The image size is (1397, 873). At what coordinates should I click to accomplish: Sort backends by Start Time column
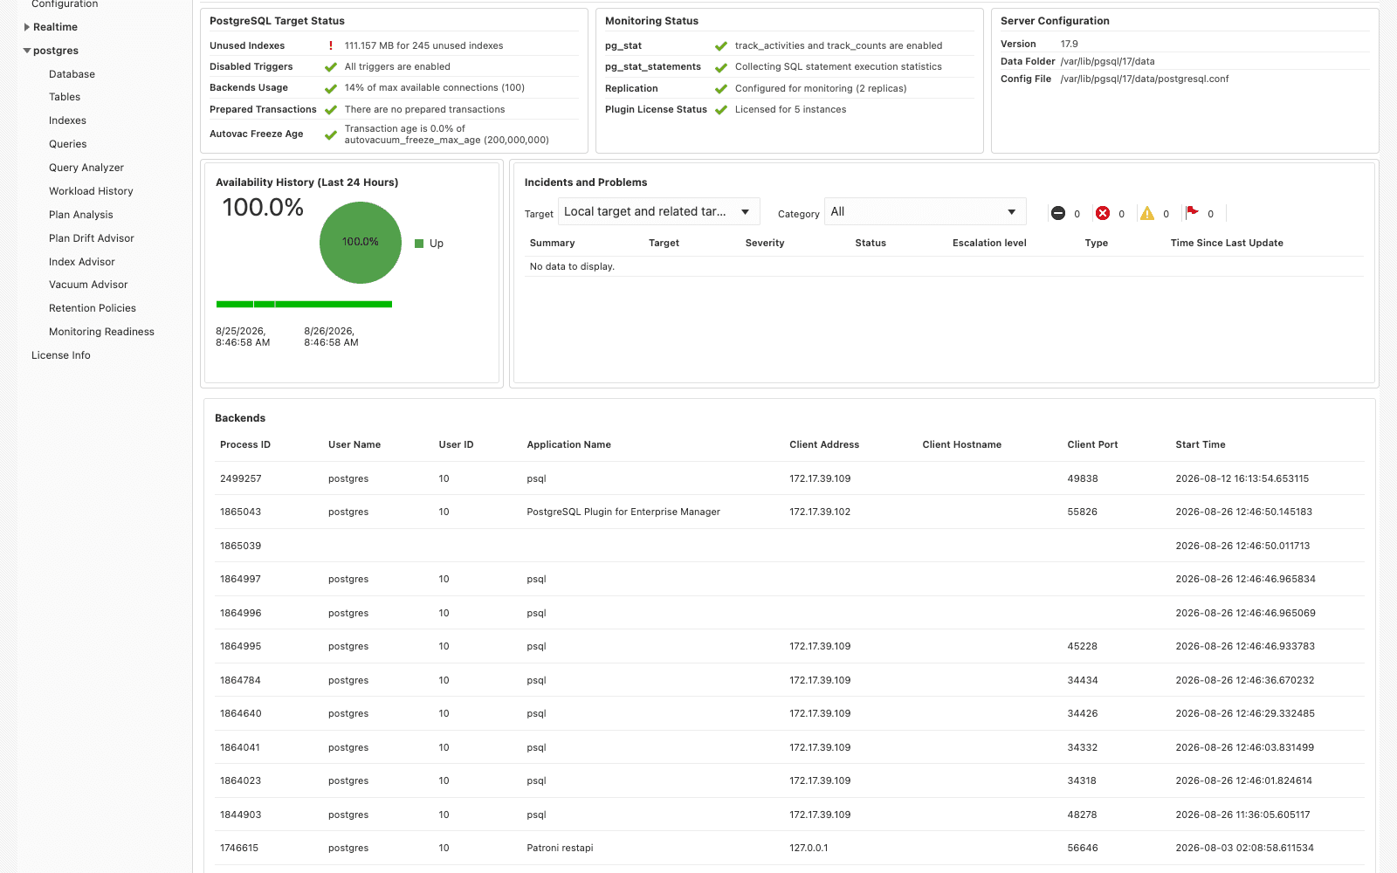(1201, 444)
